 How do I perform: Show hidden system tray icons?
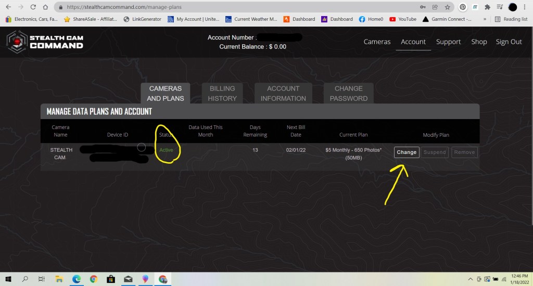[x=470, y=279]
